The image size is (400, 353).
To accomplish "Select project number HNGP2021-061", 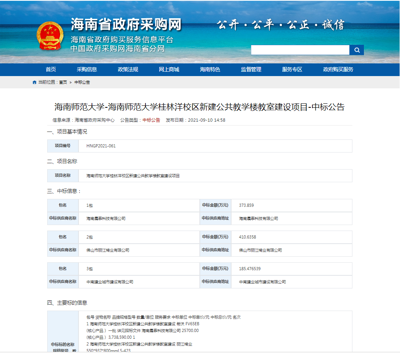I will point(101,146).
